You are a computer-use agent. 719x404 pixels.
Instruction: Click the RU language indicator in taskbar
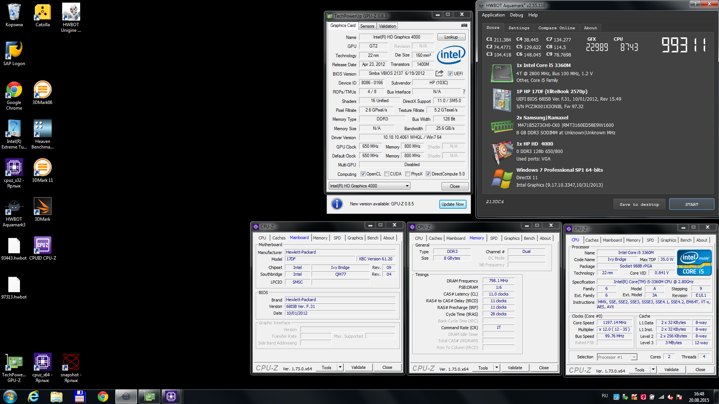[604, 396]
